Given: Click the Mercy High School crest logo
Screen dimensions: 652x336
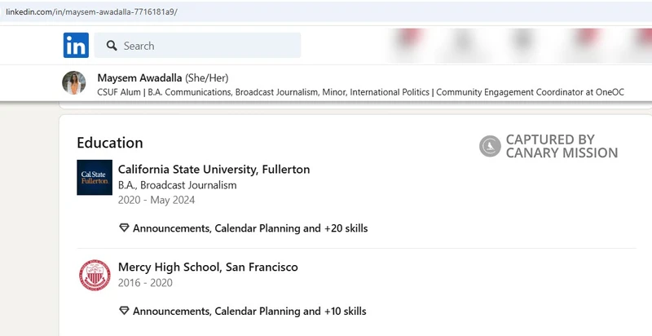Looking at the screenshot, I should 95,275.
